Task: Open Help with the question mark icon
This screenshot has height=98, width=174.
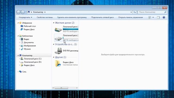Action: tap(164, 17)
